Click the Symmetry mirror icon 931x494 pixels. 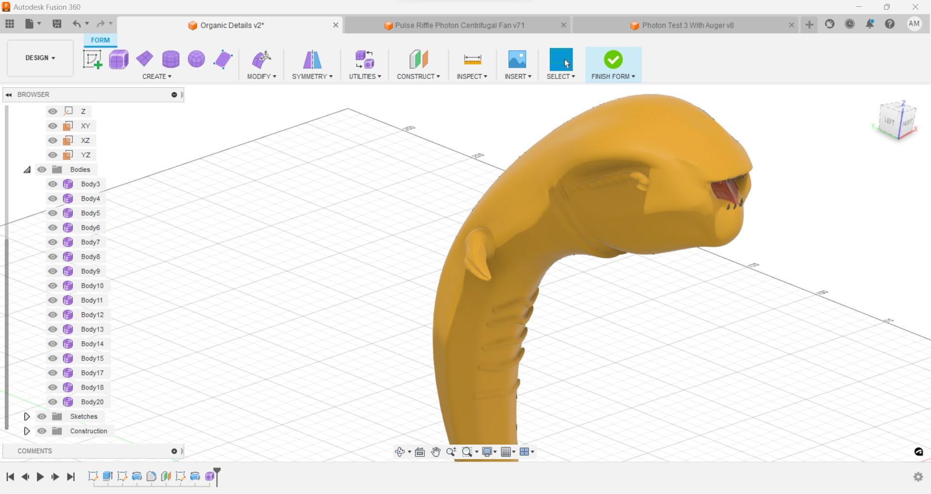click(x=312, y=60)
